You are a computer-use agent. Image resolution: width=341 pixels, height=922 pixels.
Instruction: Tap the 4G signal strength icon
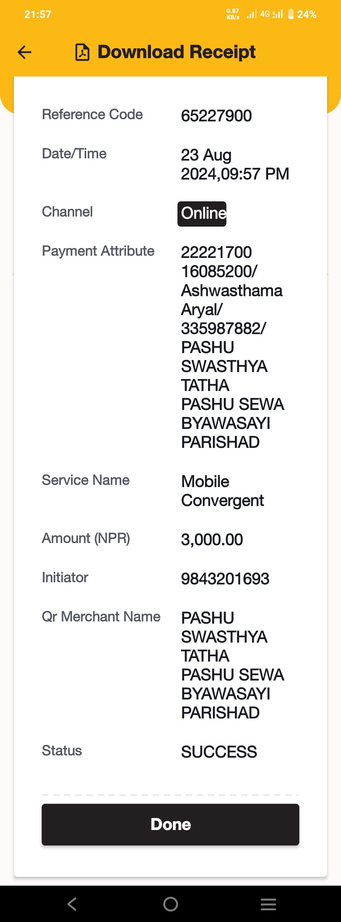(271, 14)
